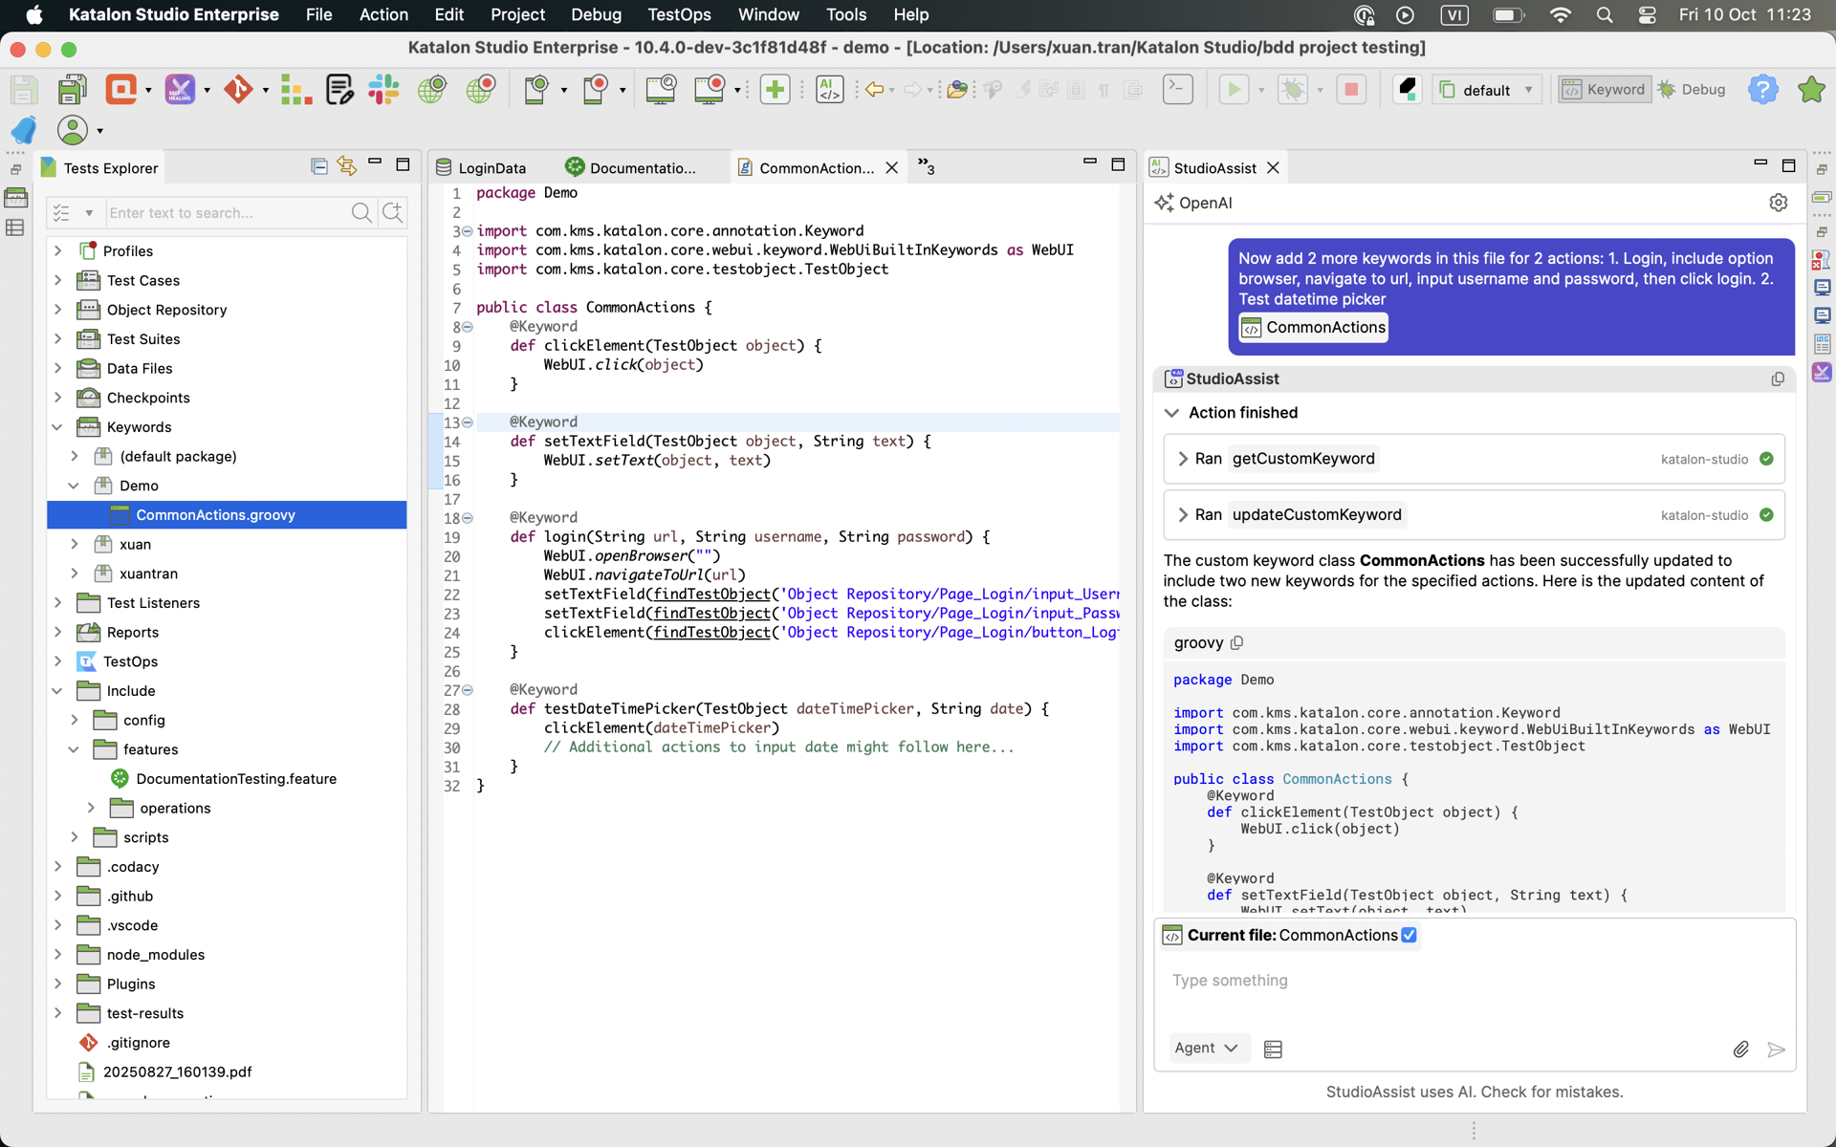This screenshot has height=1147, width=1836.
Task: Open StudioAssist settings gear
Action: [x=1778, y=203]
